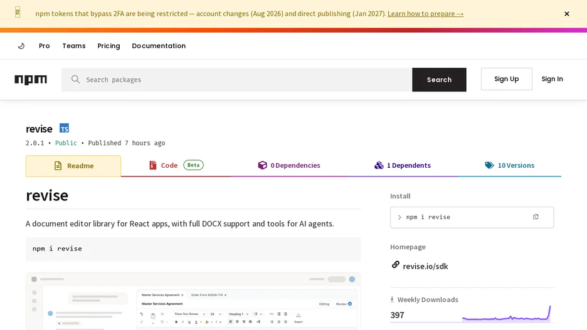
Task: Open the Documentation link
Action: click(x=159, y=46)
